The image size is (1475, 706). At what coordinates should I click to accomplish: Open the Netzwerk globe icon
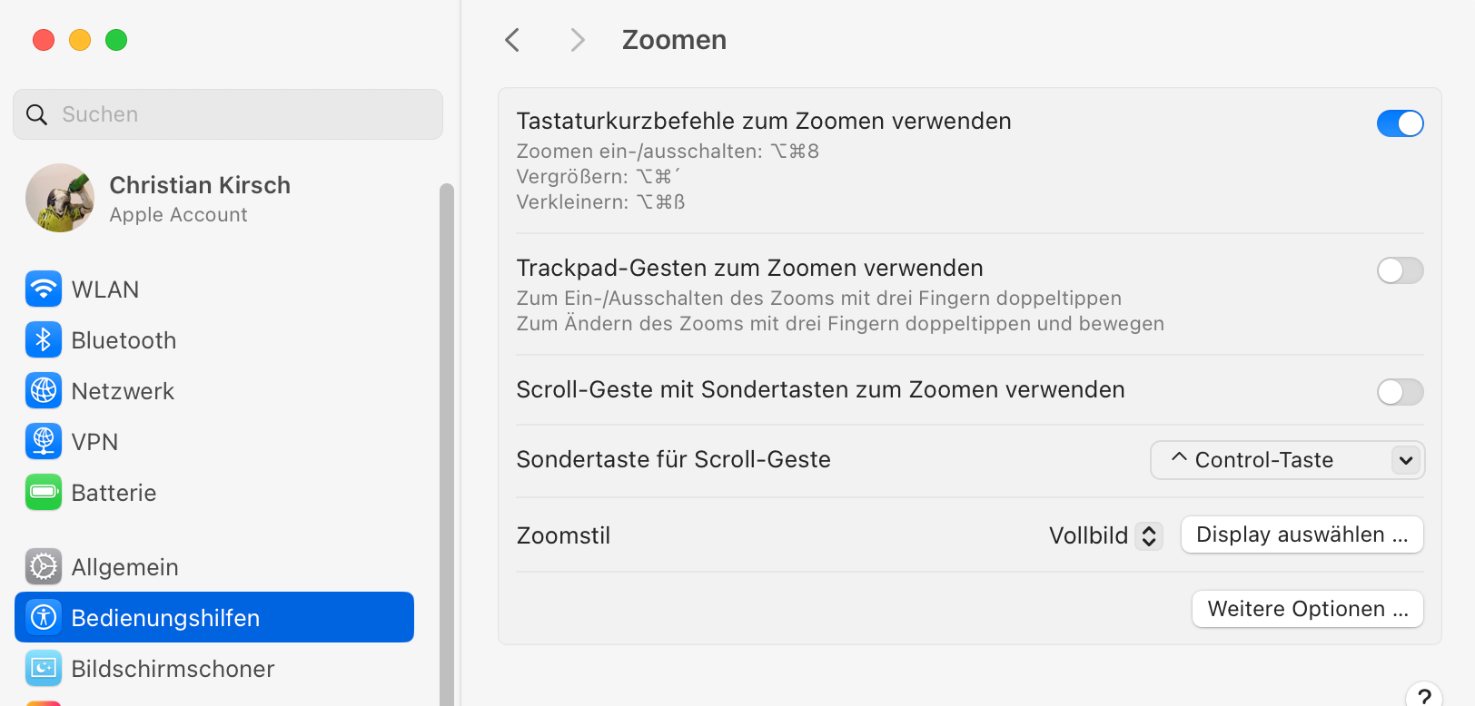click(44, 391)
